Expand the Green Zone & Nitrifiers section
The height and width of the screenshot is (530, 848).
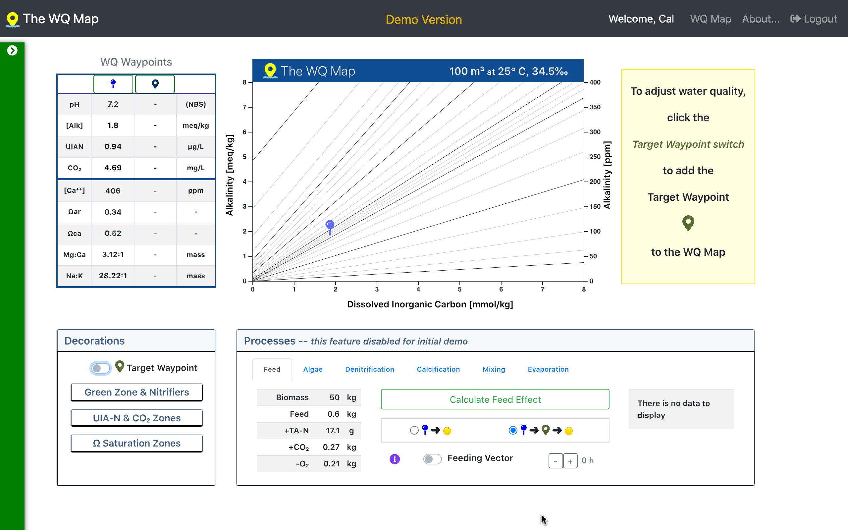coord(137,392)
